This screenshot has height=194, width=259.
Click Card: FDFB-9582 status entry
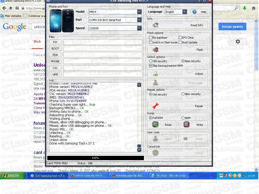tap(57, 163)
